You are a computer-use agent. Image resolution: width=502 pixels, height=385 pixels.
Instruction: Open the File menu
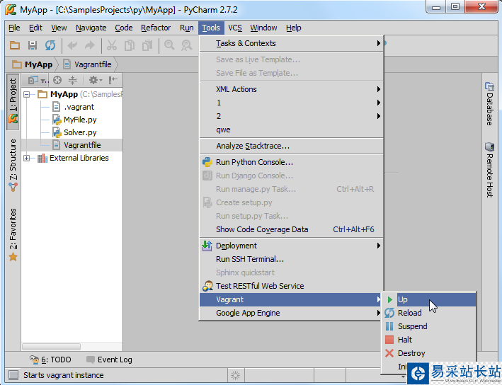pyautogui.click(x=14, y=28)
